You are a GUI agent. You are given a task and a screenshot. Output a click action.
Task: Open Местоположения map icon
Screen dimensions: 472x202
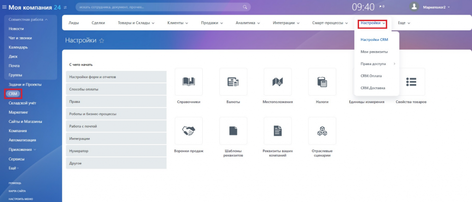277,82
